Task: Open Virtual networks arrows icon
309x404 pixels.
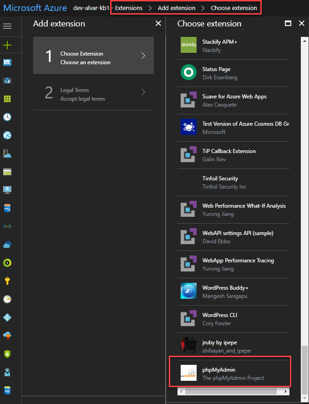Action: pos(7,226)
